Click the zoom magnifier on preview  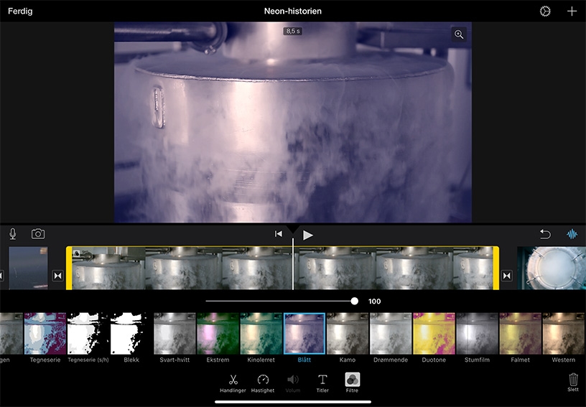click(459, 34)
